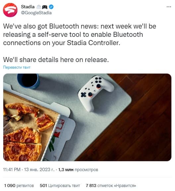
Task: Open the date 13 янв. 2023 г.
Action: tap(39, 169)
